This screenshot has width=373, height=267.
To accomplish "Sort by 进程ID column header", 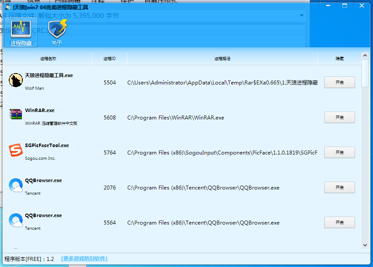I will point(109,59).
